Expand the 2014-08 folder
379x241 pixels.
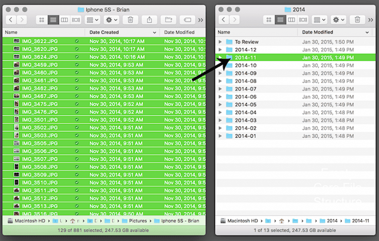pos(220,81)
